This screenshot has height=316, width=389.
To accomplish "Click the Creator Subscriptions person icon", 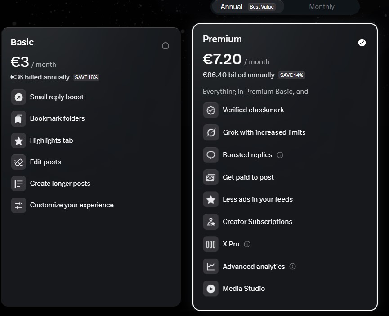I will [210, 222].
